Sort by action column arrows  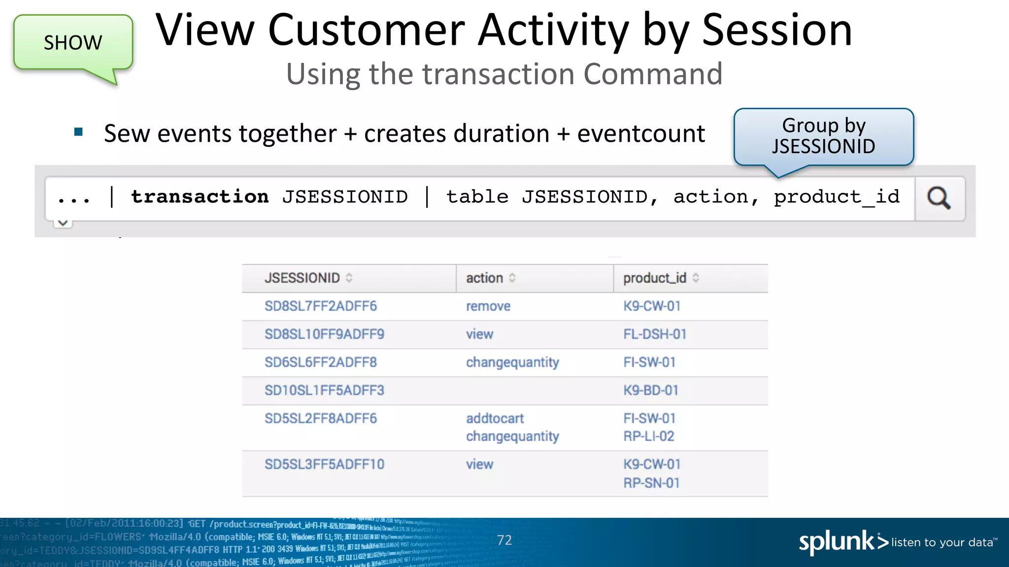512,278
